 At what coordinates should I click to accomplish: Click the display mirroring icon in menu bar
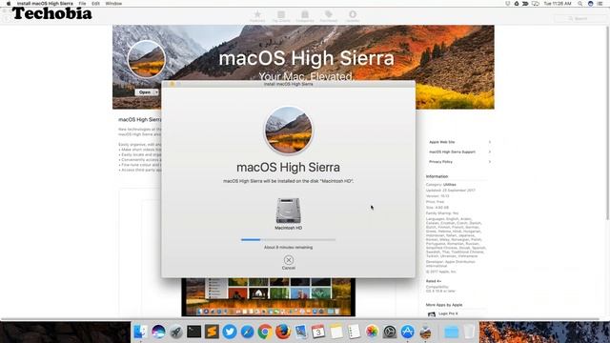coord(536,4)
